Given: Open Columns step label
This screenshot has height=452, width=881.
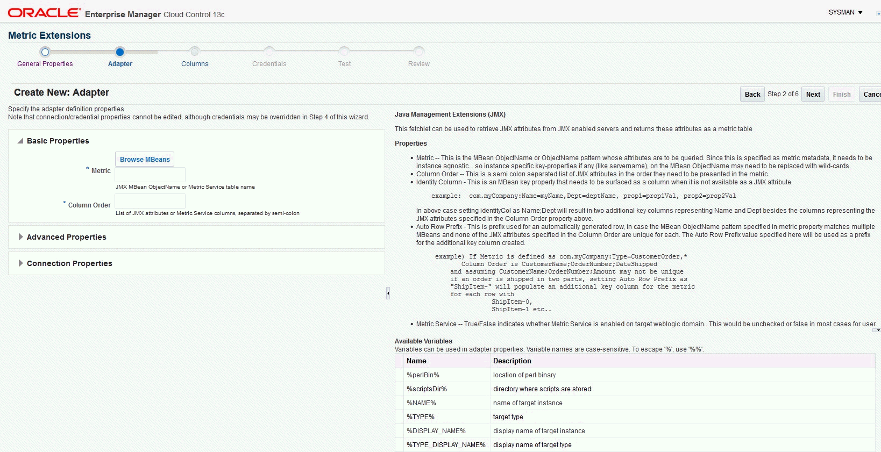Looking at the screenshot, I should [195, 64].
